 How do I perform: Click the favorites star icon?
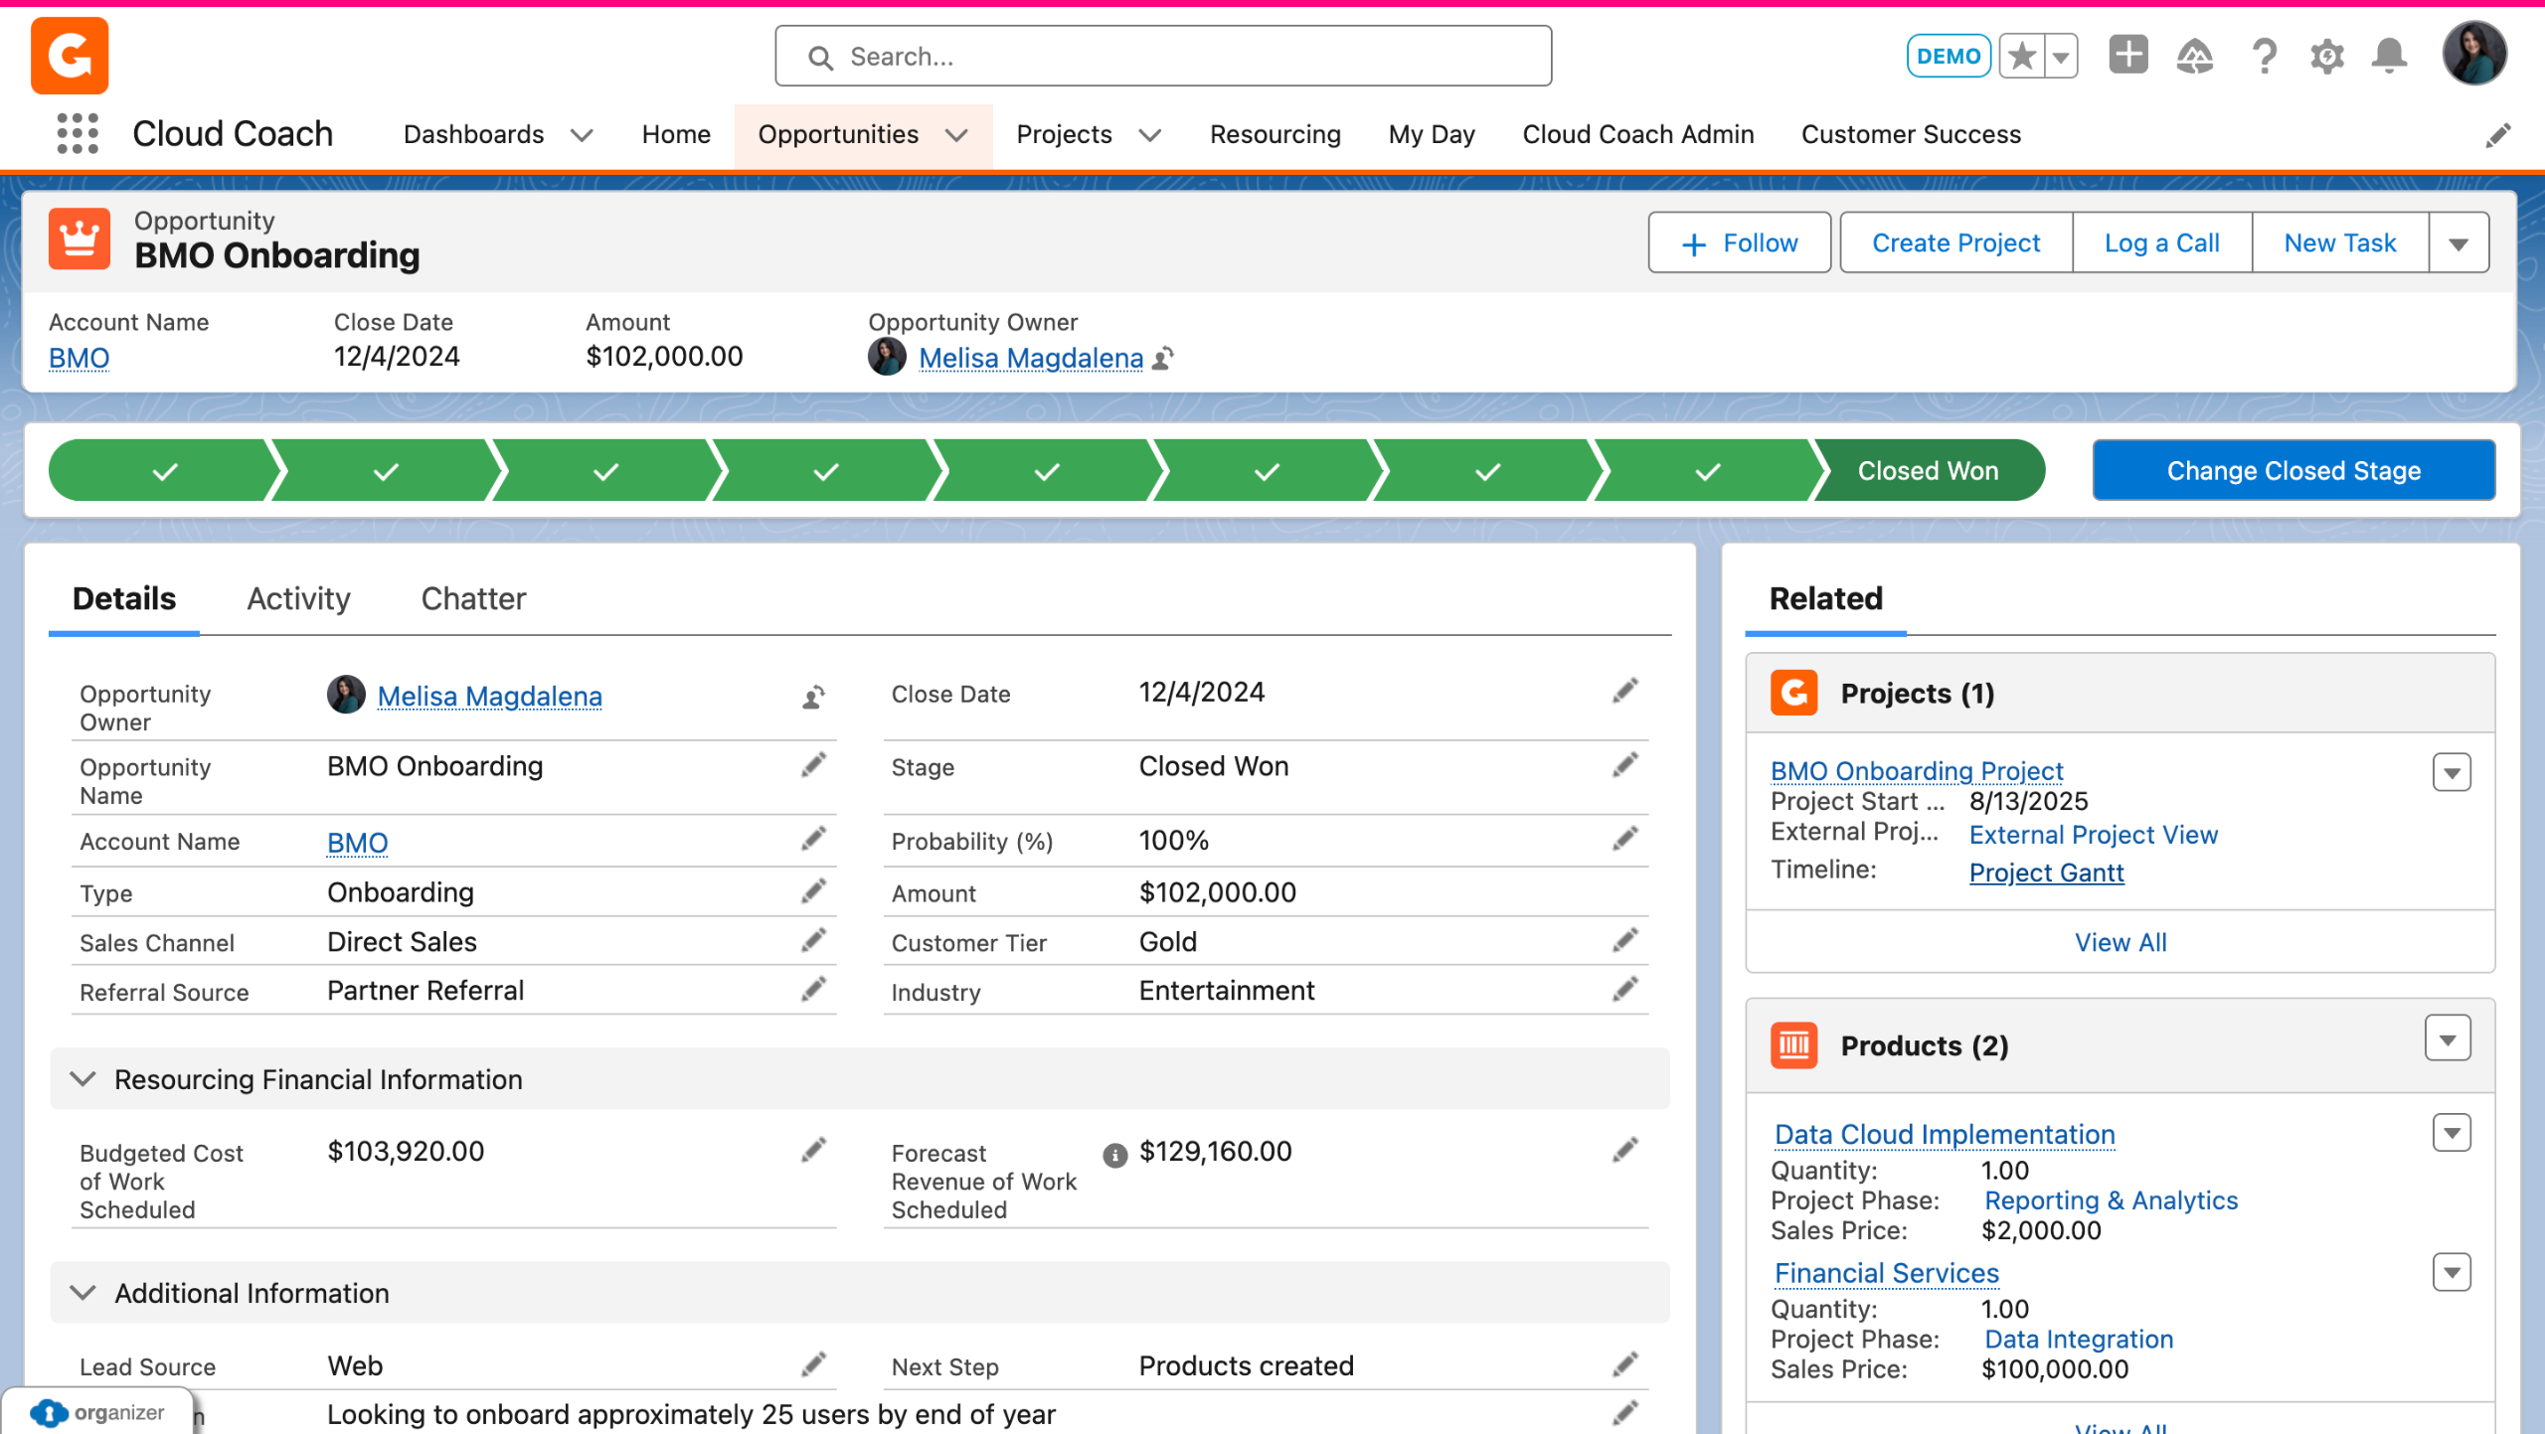click(2022, 56)
